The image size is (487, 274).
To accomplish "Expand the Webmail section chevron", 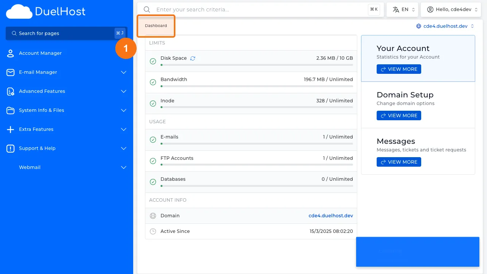I will [123, 167].
